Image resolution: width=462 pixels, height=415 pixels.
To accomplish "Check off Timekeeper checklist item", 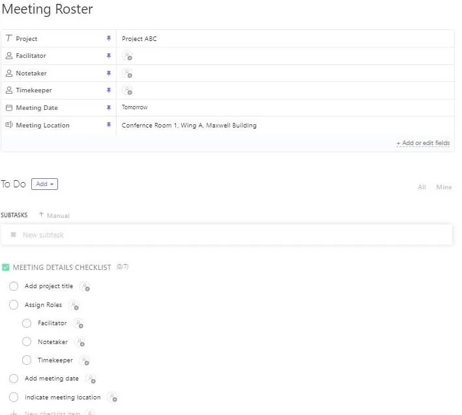I will tap(27, 360).
